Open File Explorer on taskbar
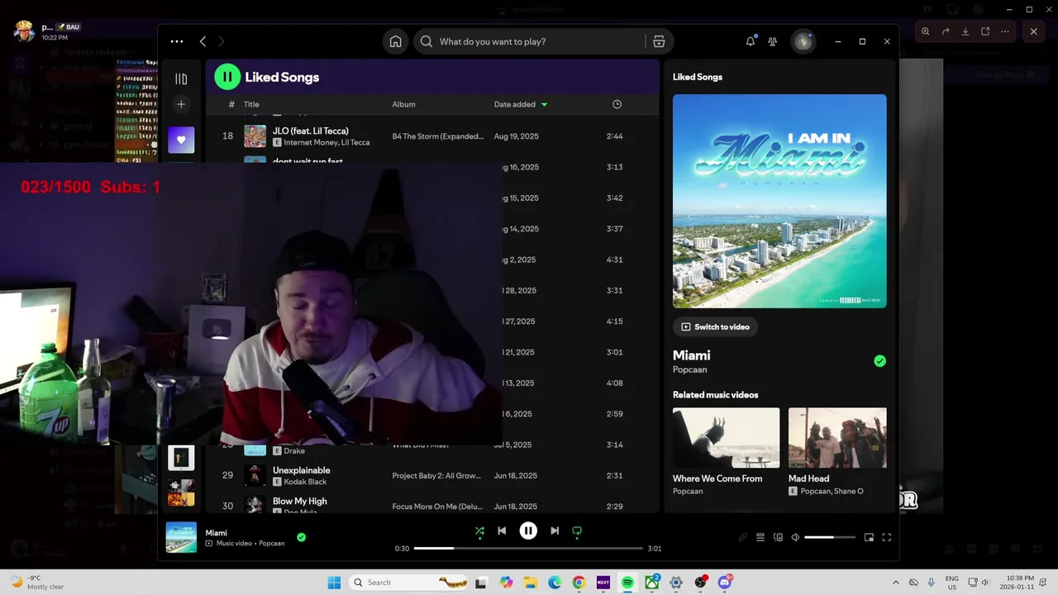The height and width of the screenshot is (595, 1058). [x=530, y=583]
